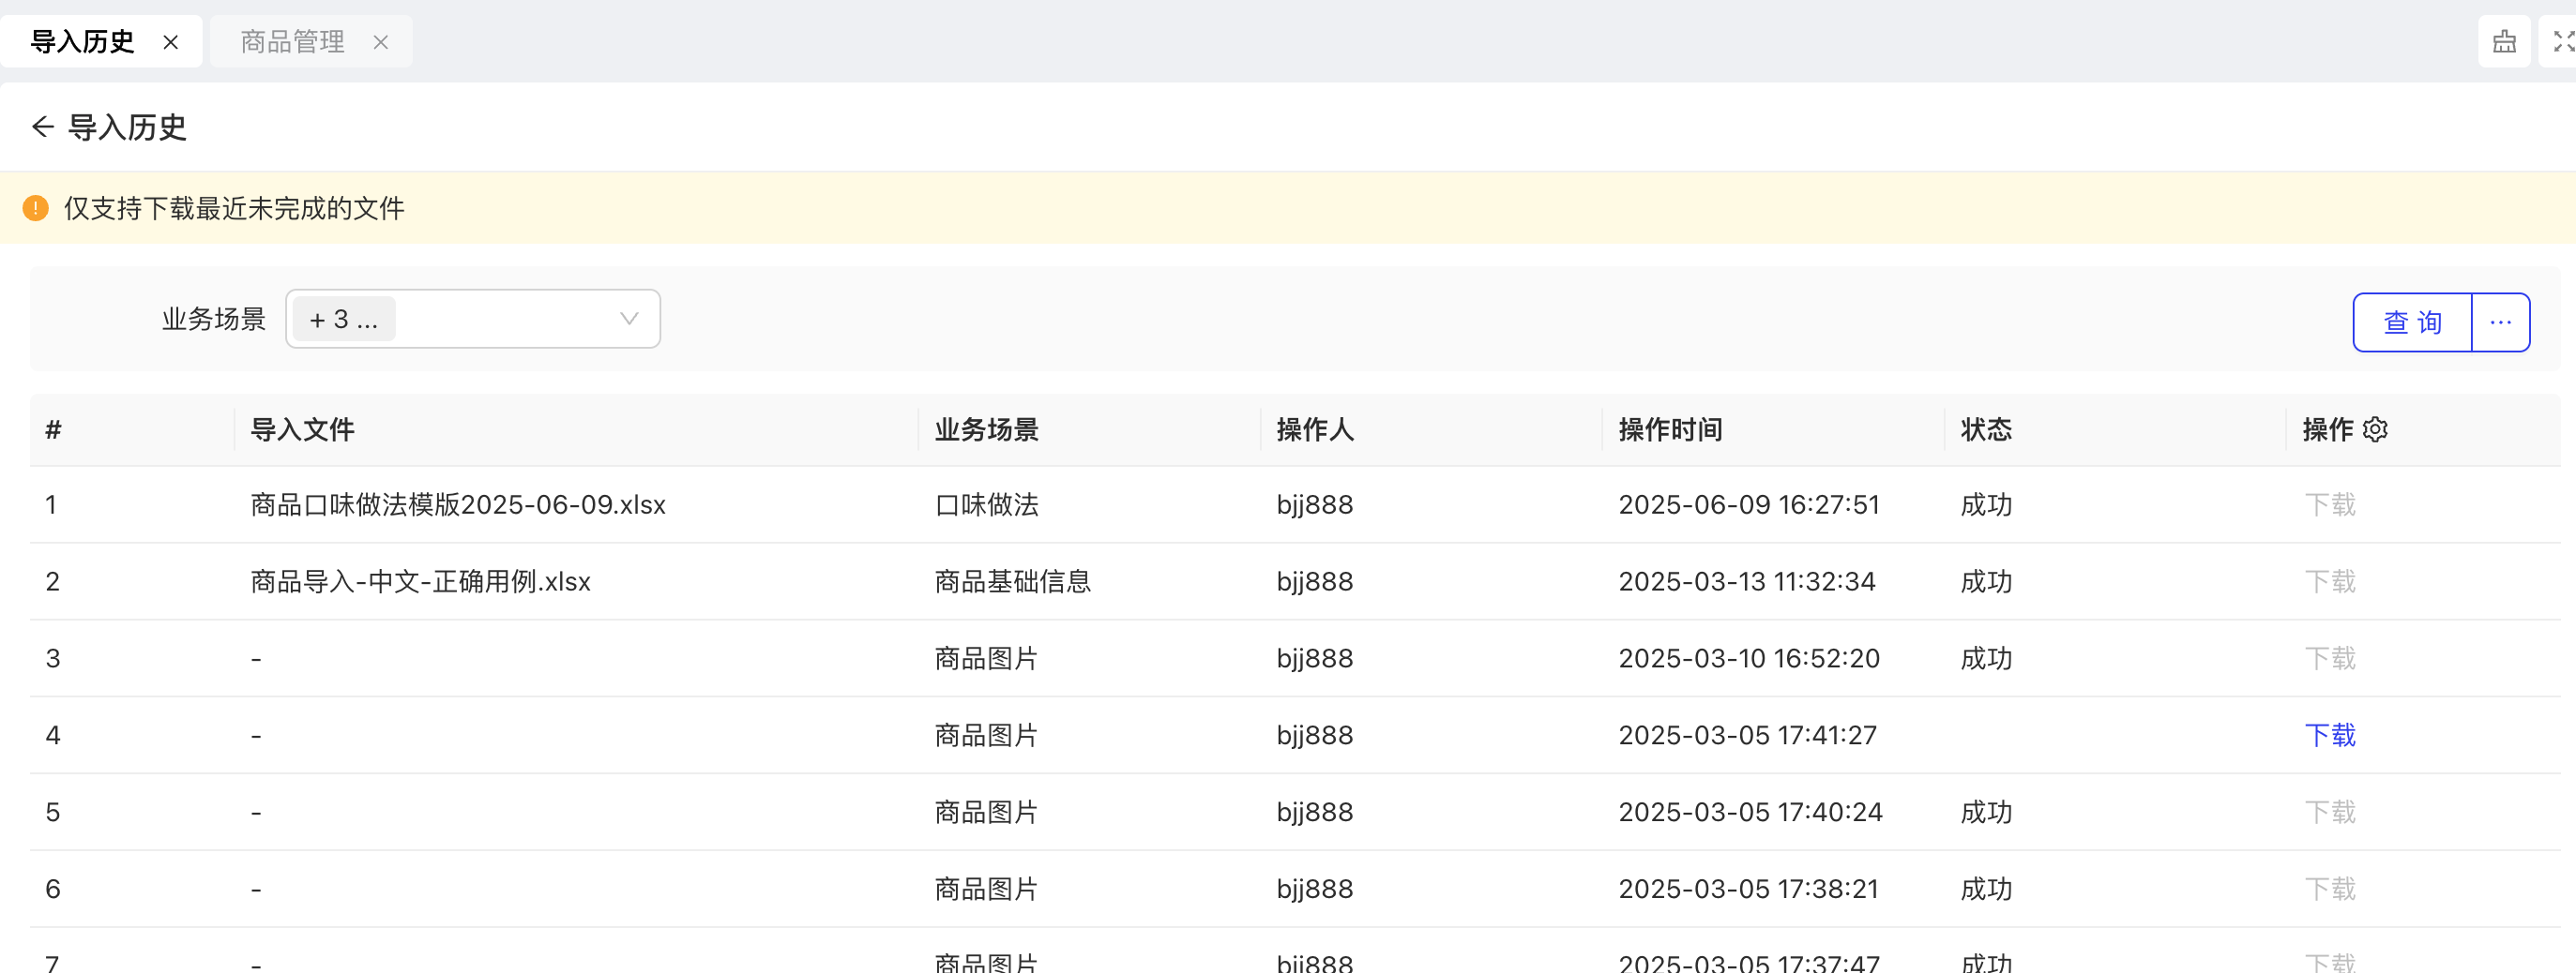Click 下载 for 商品导入-中文-正确用例.xlsx
2576x973 pixels.
pos(2330,581)
